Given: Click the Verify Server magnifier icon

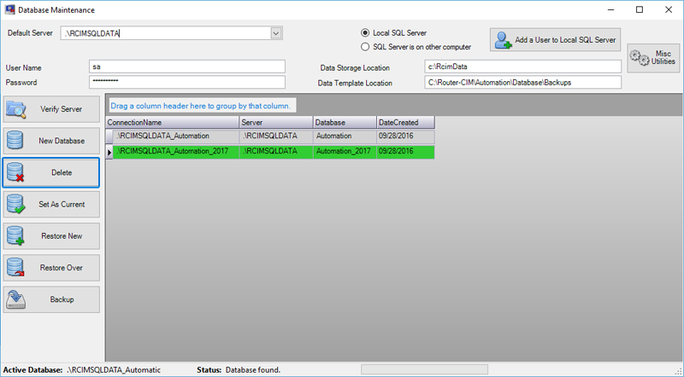Looking at the screenshot, I should [17, 108].
